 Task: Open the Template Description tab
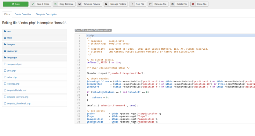(47, 15)
